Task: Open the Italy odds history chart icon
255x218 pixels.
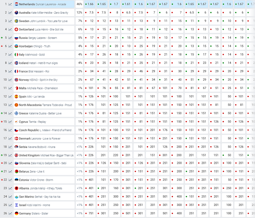Action: 10,55
